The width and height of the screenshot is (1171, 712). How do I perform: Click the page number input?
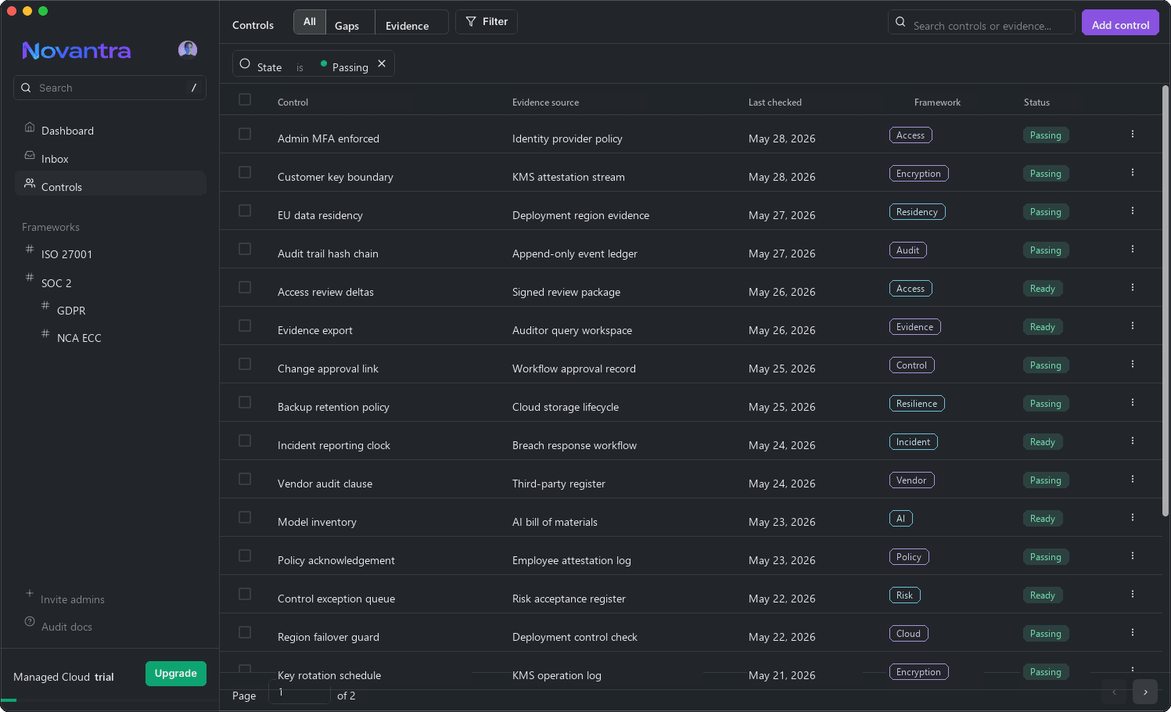[x=300, y=692]
